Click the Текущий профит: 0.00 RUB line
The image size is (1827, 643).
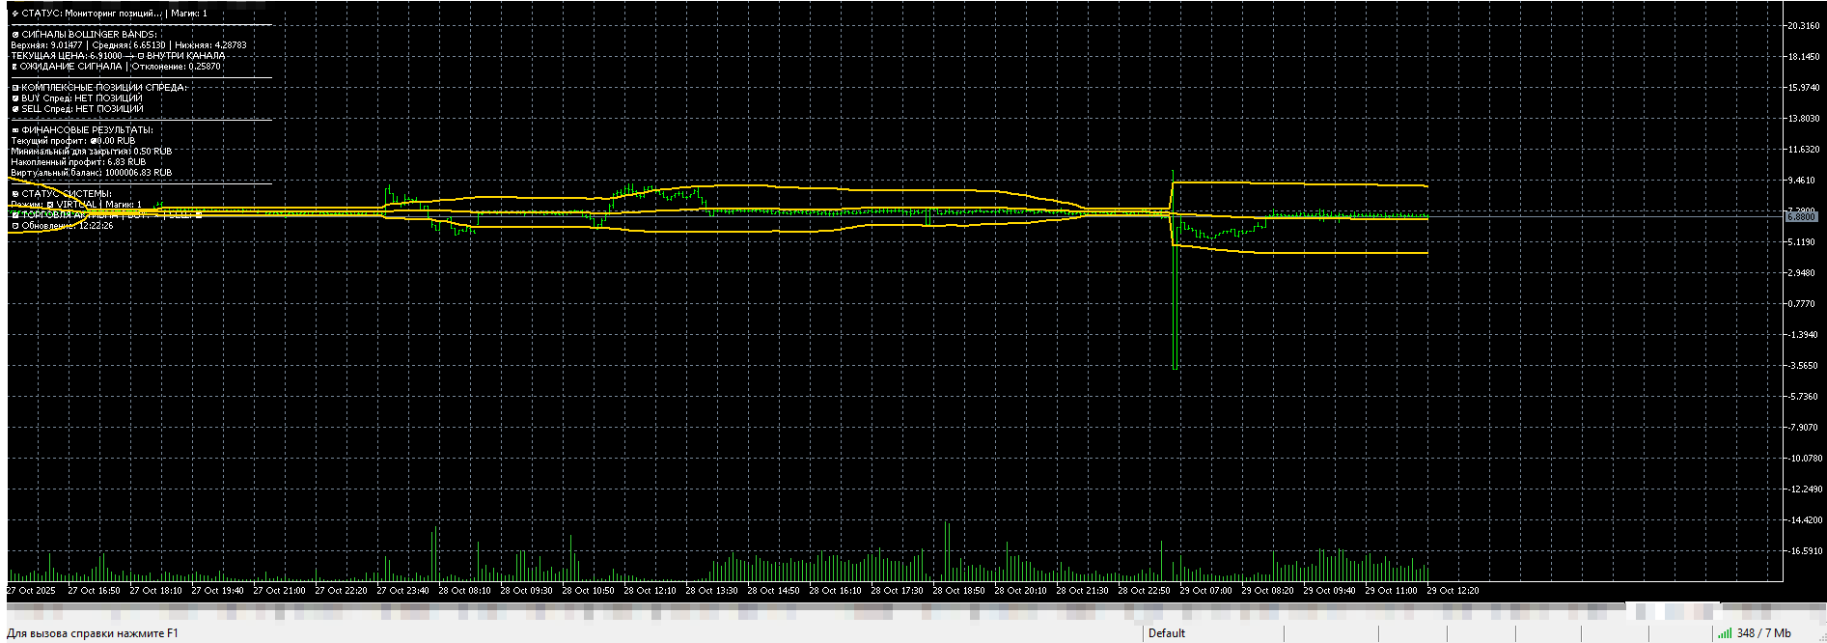click(73, 141)
